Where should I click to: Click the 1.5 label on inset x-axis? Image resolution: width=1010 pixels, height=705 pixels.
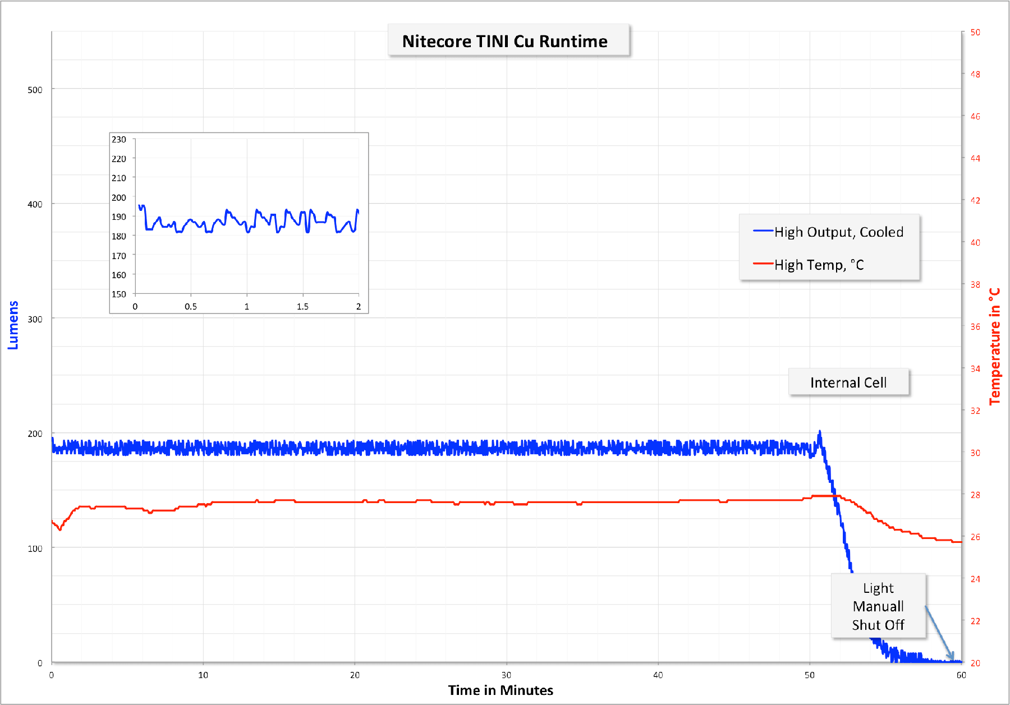tap(302, 306)
